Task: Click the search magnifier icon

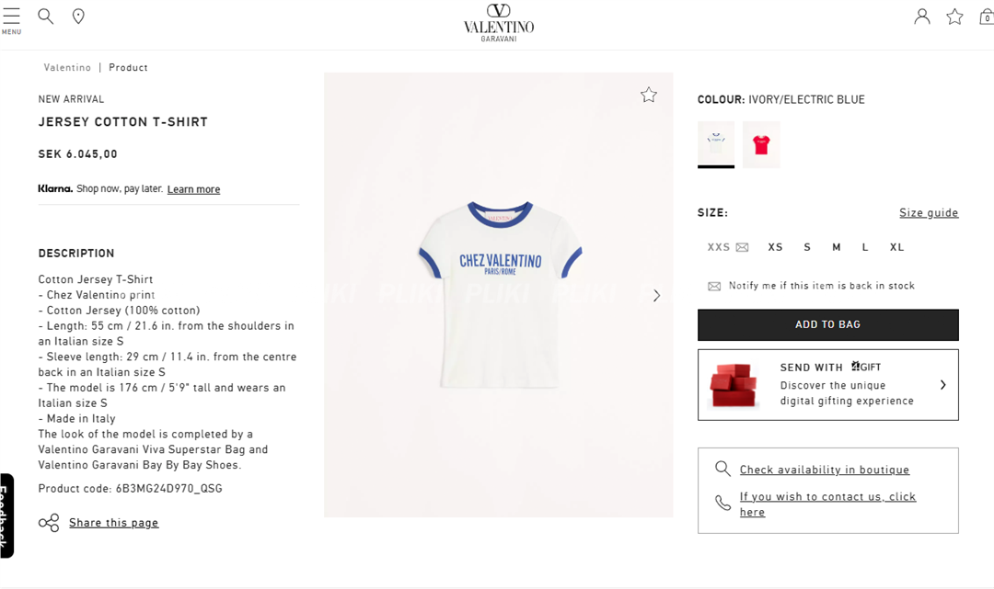Action: click(45, 16)
